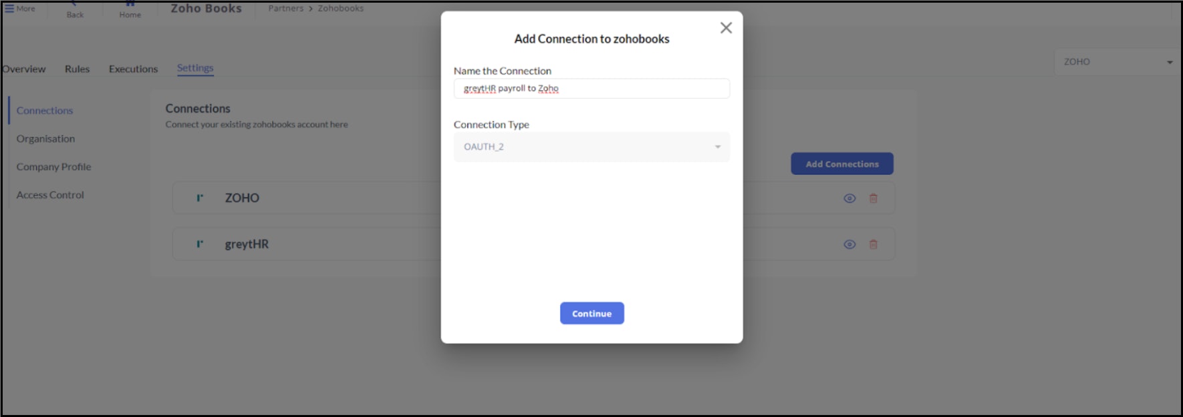Follow the Partners breadcrumb link
Screen dimensions: 1183x417
tap(285, 9)
